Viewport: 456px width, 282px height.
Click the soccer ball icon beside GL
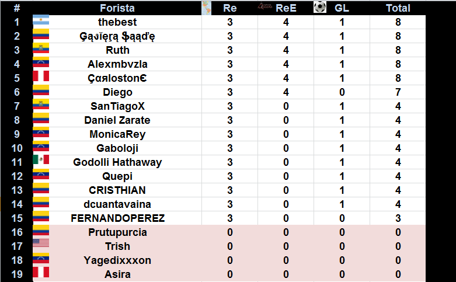tap(320, 7)
